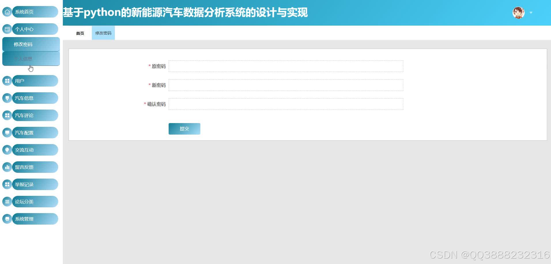Screen dimensions: 551x264
Task: Click the 提交 button
Action: [x=184, y=129]
